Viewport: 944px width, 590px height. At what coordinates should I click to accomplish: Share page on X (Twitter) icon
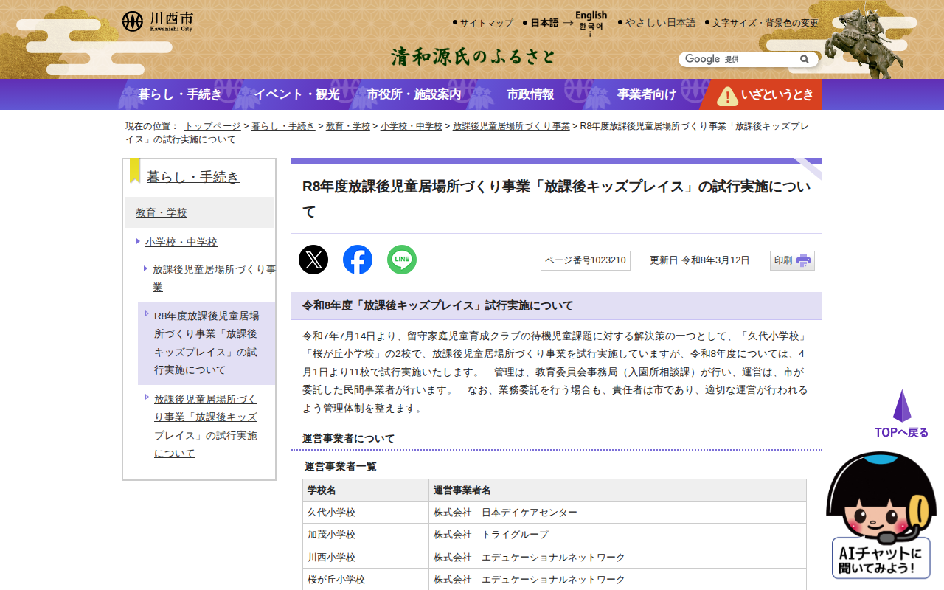[x=313, y=260]
